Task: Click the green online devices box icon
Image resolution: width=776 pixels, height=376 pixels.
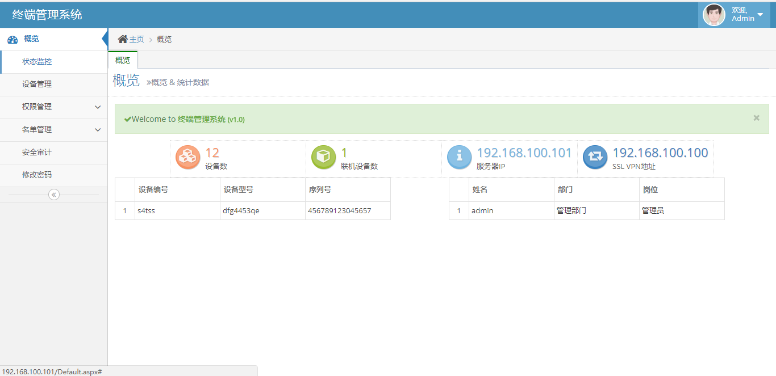Action: (323, 158)
